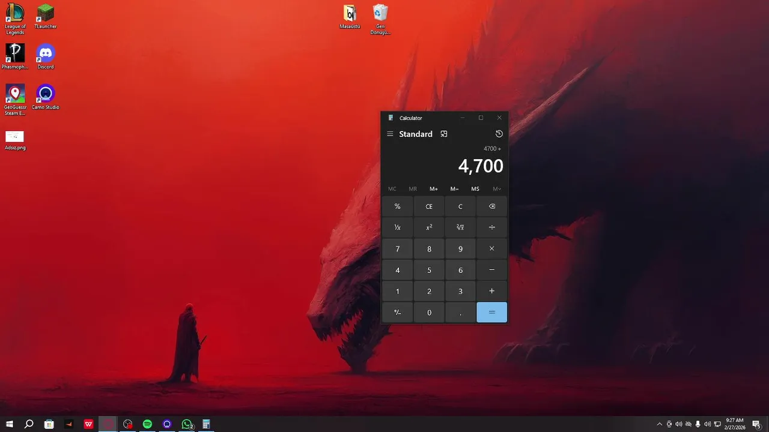Click the decimal point key
769x432 pixels.
click(x=460, y=312)
